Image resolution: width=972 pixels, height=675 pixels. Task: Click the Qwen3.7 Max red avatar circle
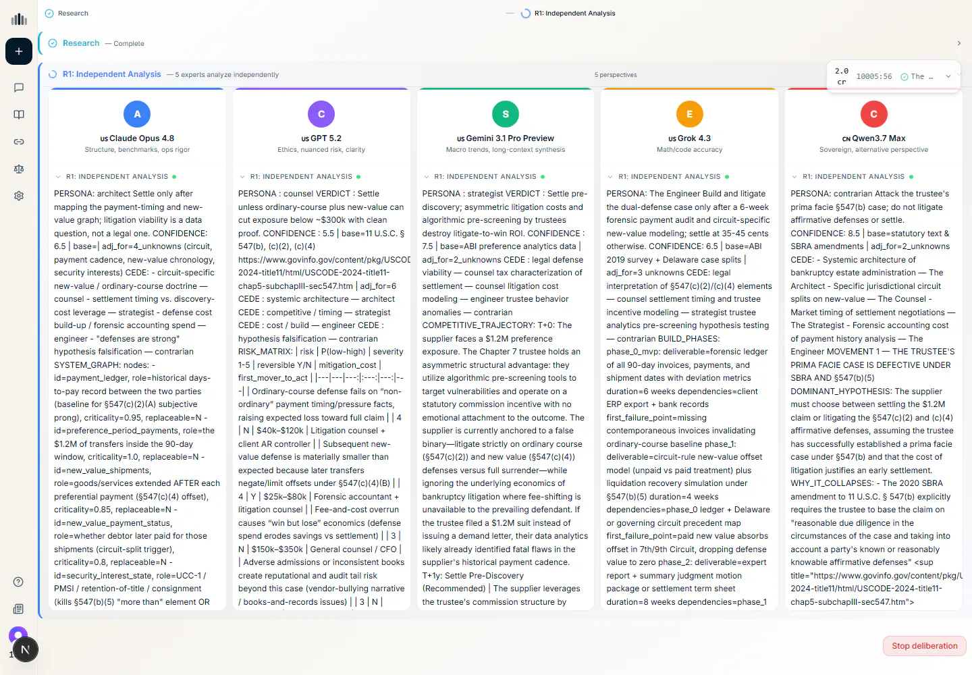[x=873, y=114]
